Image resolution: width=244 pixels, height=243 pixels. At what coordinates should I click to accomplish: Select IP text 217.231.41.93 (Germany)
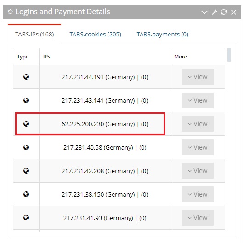(98, 218)
